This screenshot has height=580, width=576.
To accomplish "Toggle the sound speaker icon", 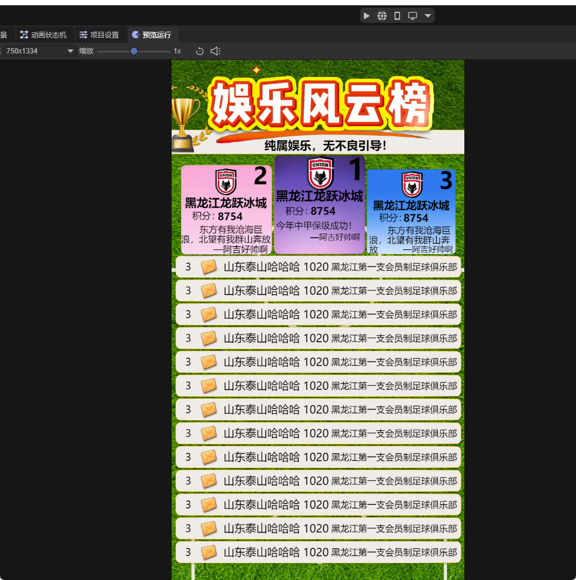I will click(215, 51).
